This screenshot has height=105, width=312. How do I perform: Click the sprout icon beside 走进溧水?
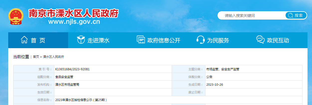point(81,40)
